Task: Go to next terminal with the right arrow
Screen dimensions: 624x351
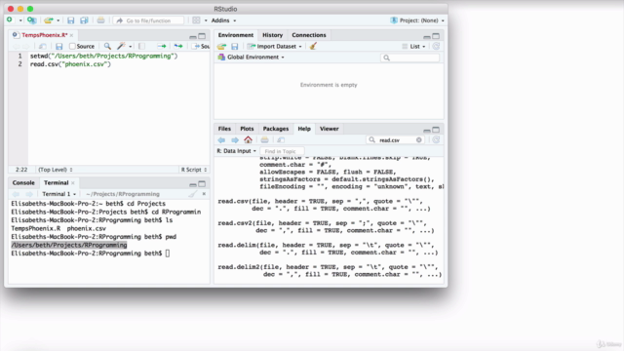Action: point(29,194)
